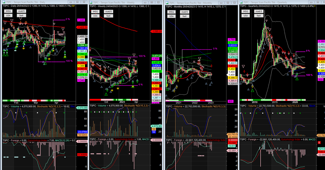The width and height of the screenshot is (325, 170).
Task: Click the 0 % Fibonacci label in Daily chart
Action: pyautogui.click(x=68, y=19)
